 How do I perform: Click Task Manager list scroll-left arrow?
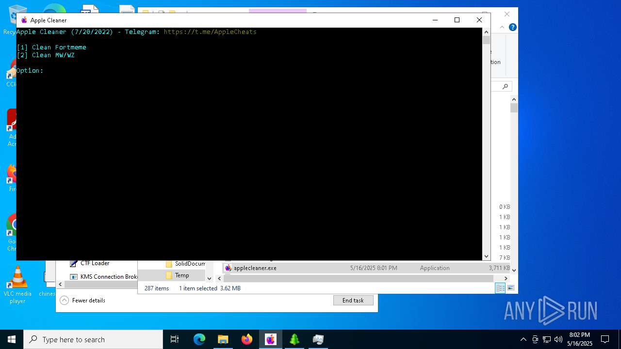[x=61, y=285]
